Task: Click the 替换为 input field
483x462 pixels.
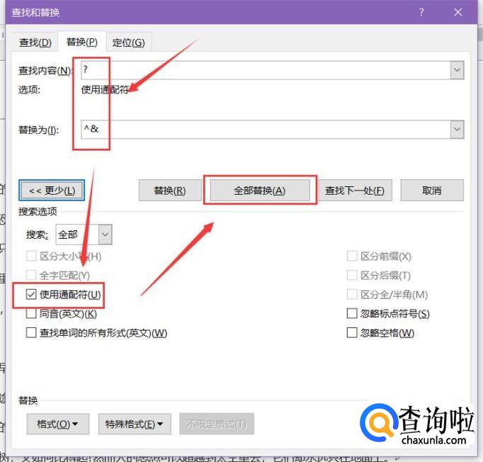Action: tap(266, 130)
